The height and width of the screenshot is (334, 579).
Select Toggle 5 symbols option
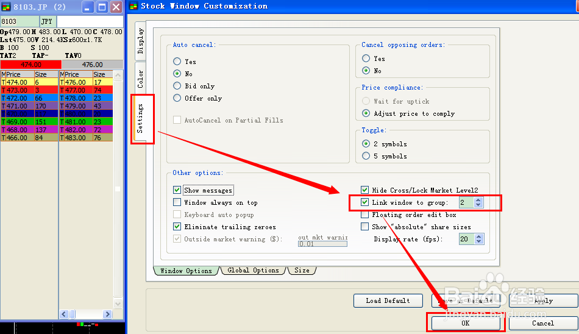point(366,155)
